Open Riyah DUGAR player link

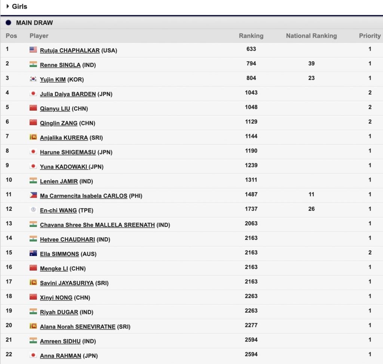click(x=59, y=312)
